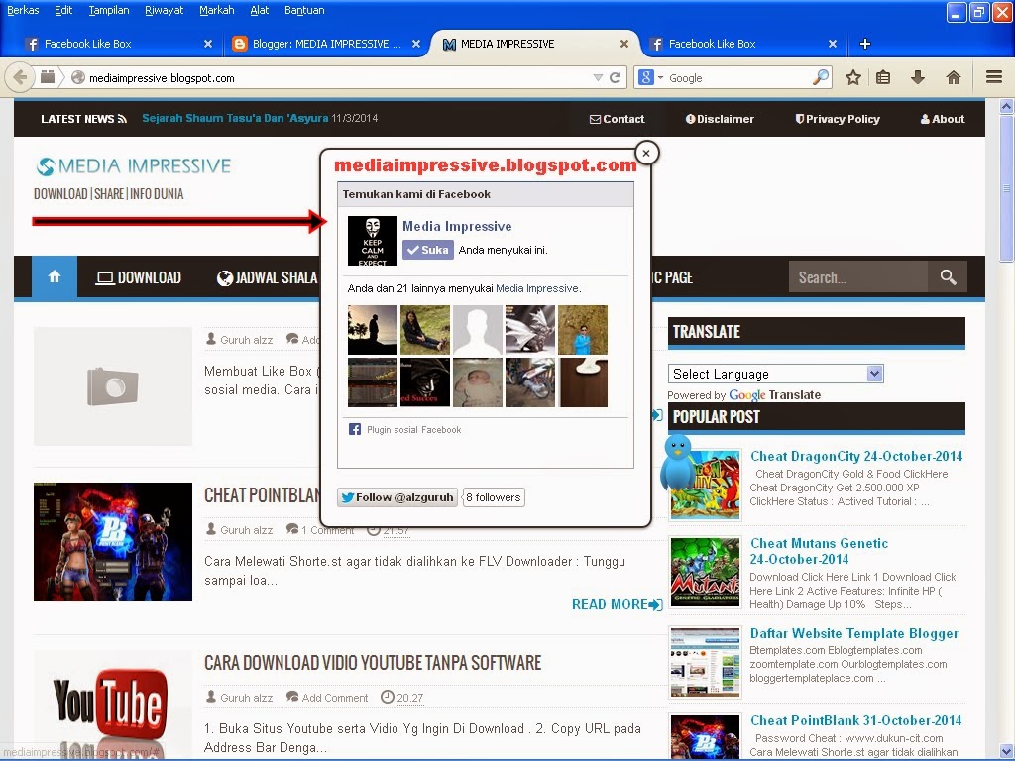Open Cheat Mutans Genetic 24-October-2014 post
Screen dimensions: 1015x761
[819, 551]
